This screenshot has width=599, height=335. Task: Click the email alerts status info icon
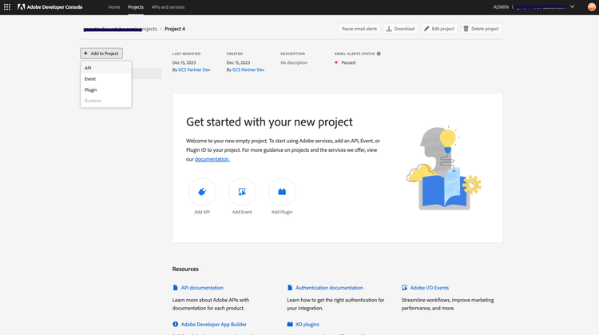pos(379,54)
